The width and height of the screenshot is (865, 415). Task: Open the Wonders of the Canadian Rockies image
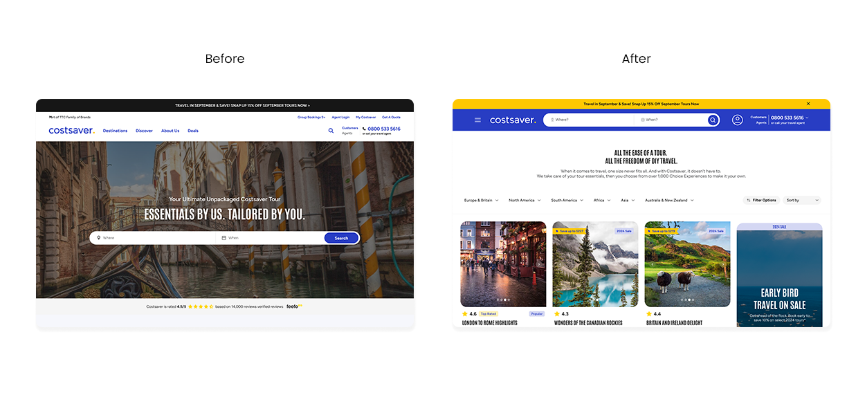click(595, 264)
